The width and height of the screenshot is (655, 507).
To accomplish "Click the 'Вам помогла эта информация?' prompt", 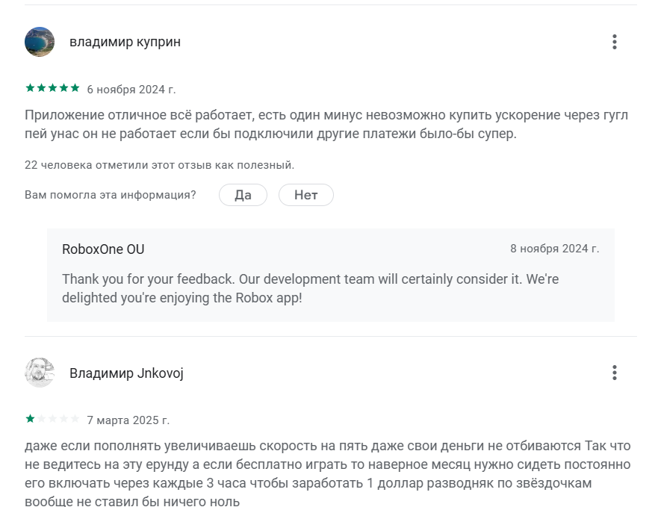I will point(111,195).
